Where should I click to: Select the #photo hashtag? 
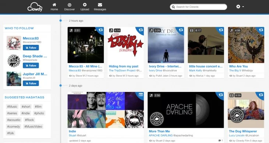[x=39, y=113]
